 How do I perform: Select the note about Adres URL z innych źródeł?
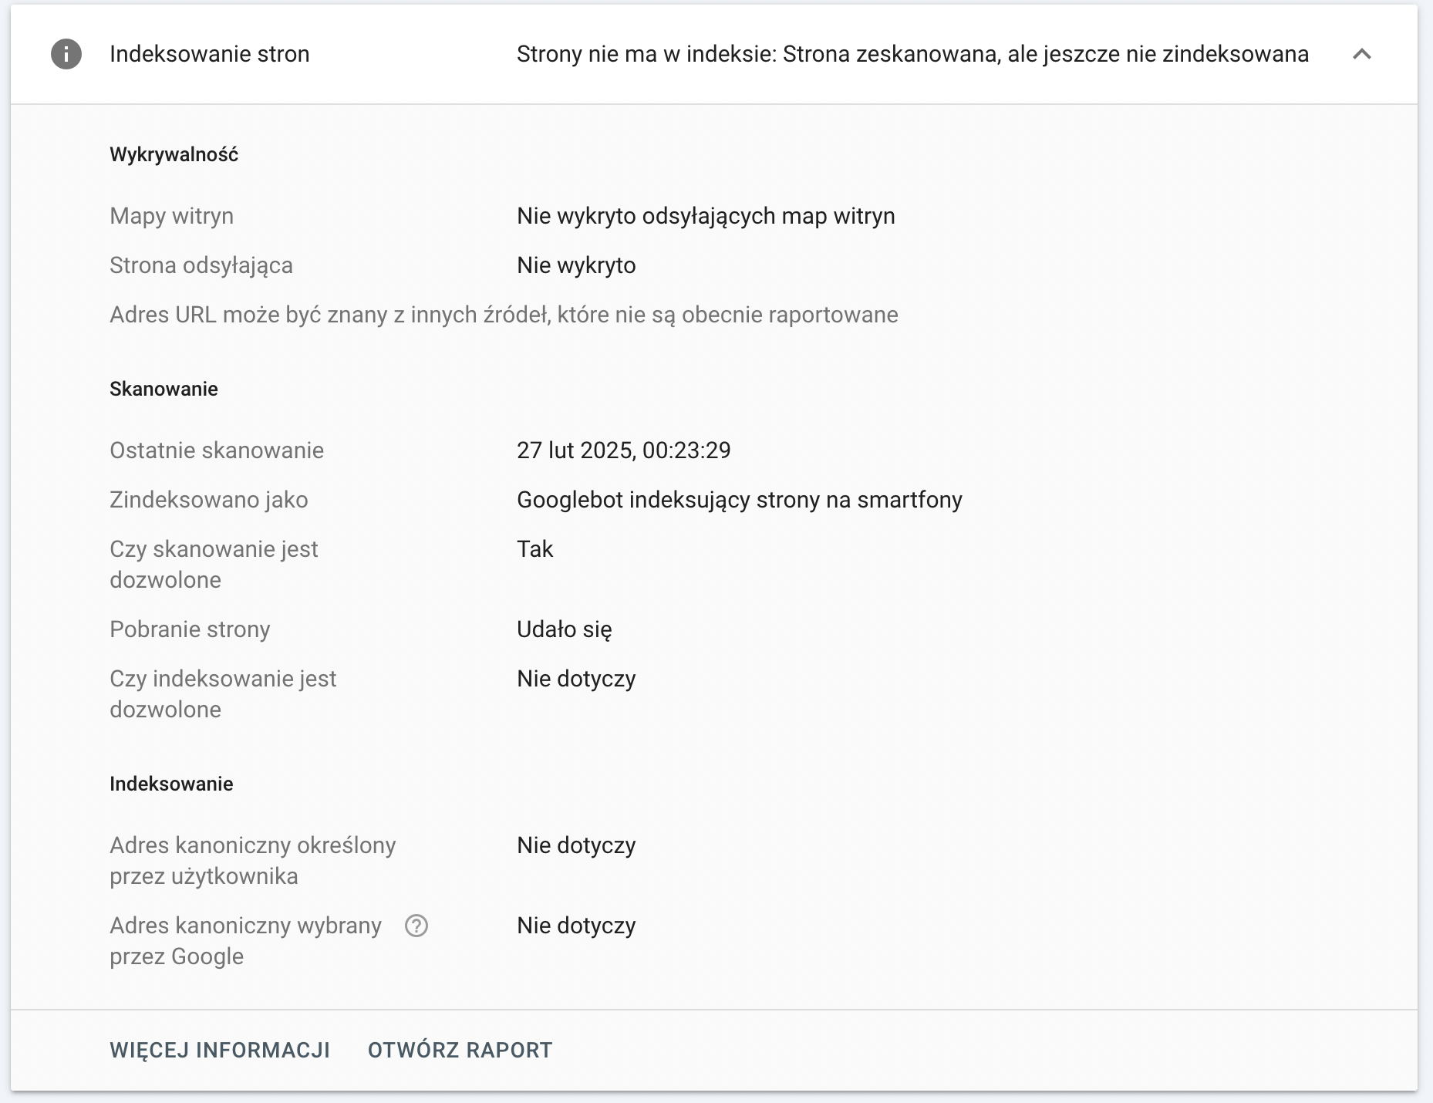[504, 314]
